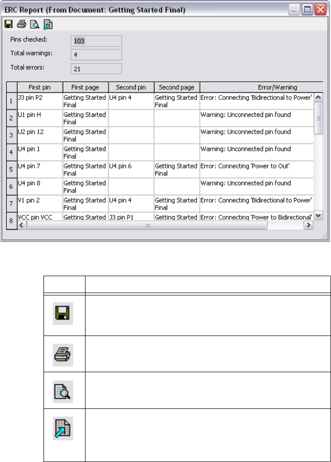Select row header number 1
The width and height of the screenshot is (331, 462).
[x=12, y=101]
